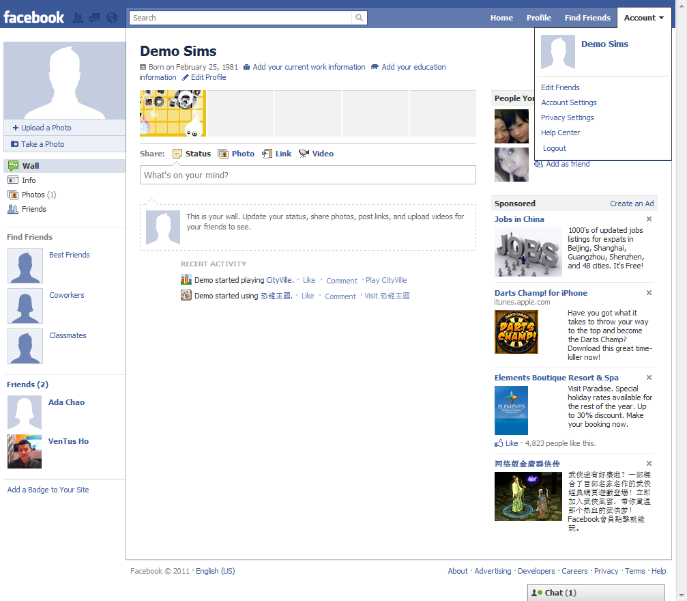
Task: Click the CityVille activity icon
Action: [x=186, y=279]
